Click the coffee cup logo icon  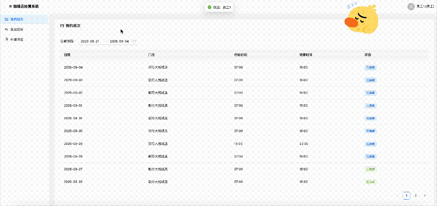click(x=11, y=6)
